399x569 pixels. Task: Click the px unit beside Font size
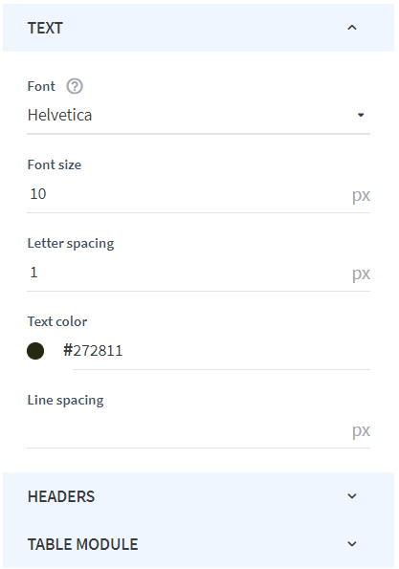(361, 196)
